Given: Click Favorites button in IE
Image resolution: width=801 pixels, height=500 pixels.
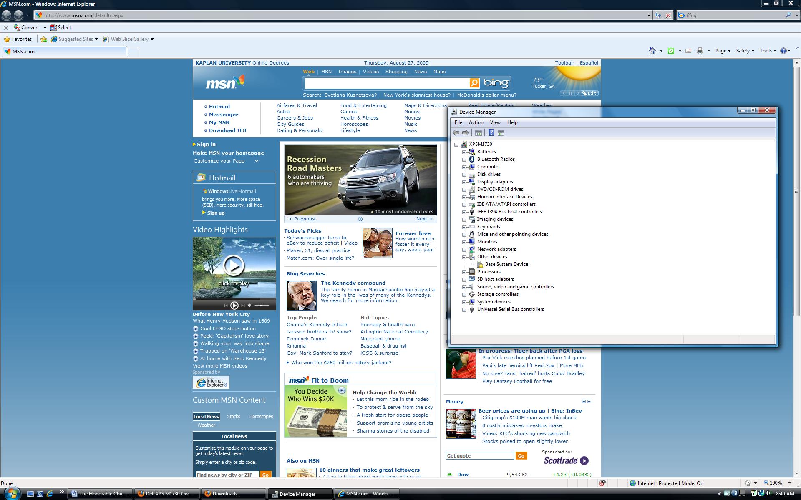Looking at the screenshot, I should coord(18,39).
